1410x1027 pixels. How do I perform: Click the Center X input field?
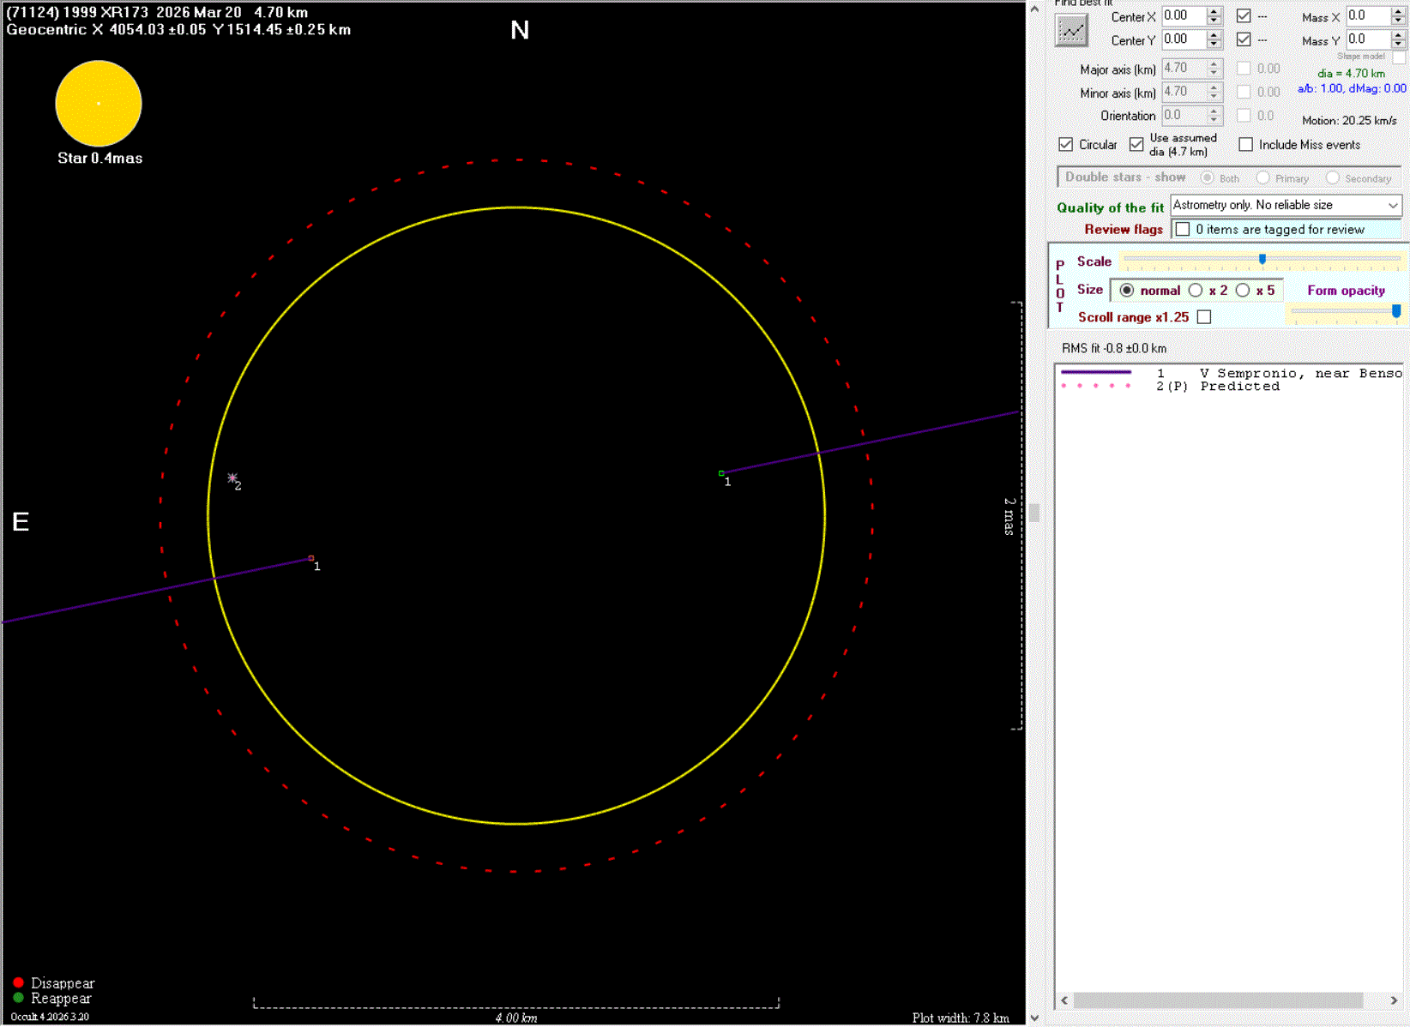tap(1183, 16)
